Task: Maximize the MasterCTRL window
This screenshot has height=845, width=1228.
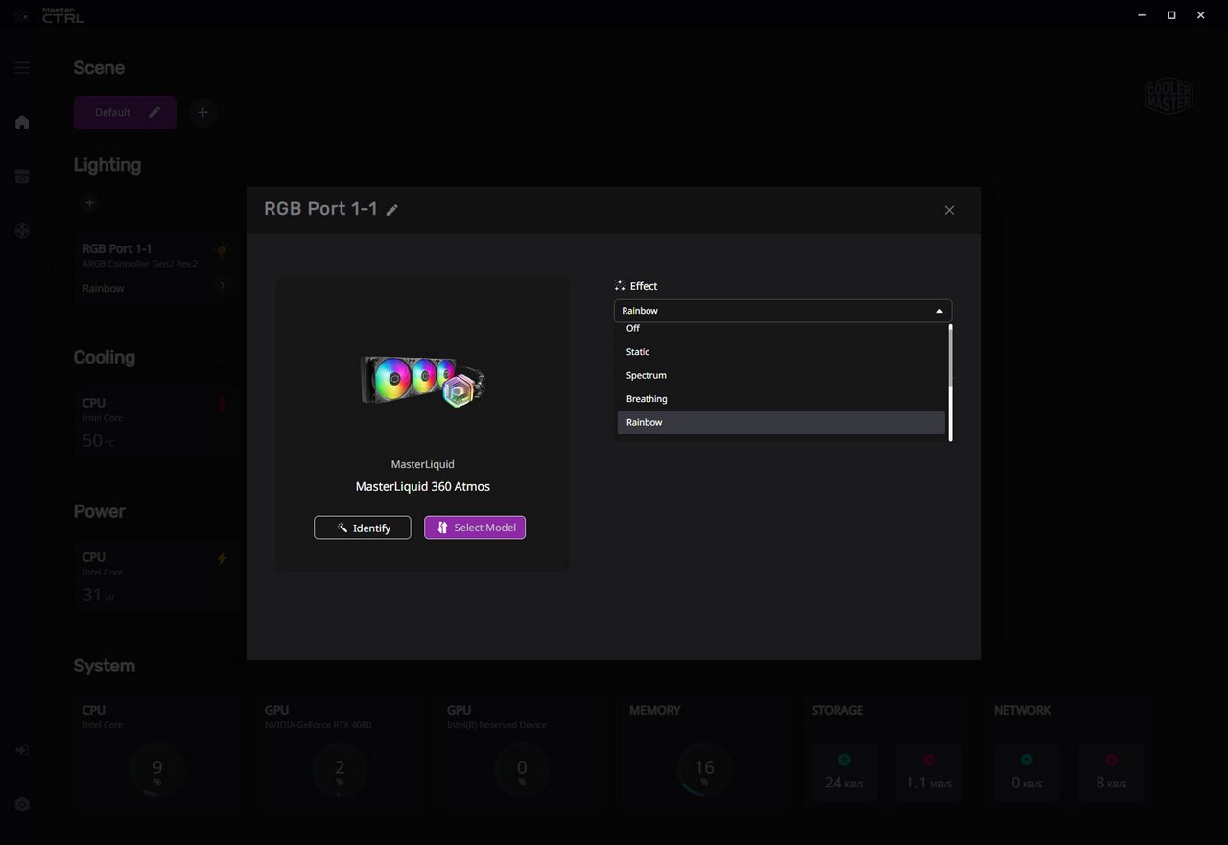Action: pos(1171,15)
